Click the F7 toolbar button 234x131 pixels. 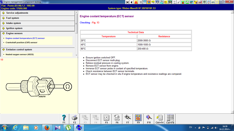[x=127, y=118]
